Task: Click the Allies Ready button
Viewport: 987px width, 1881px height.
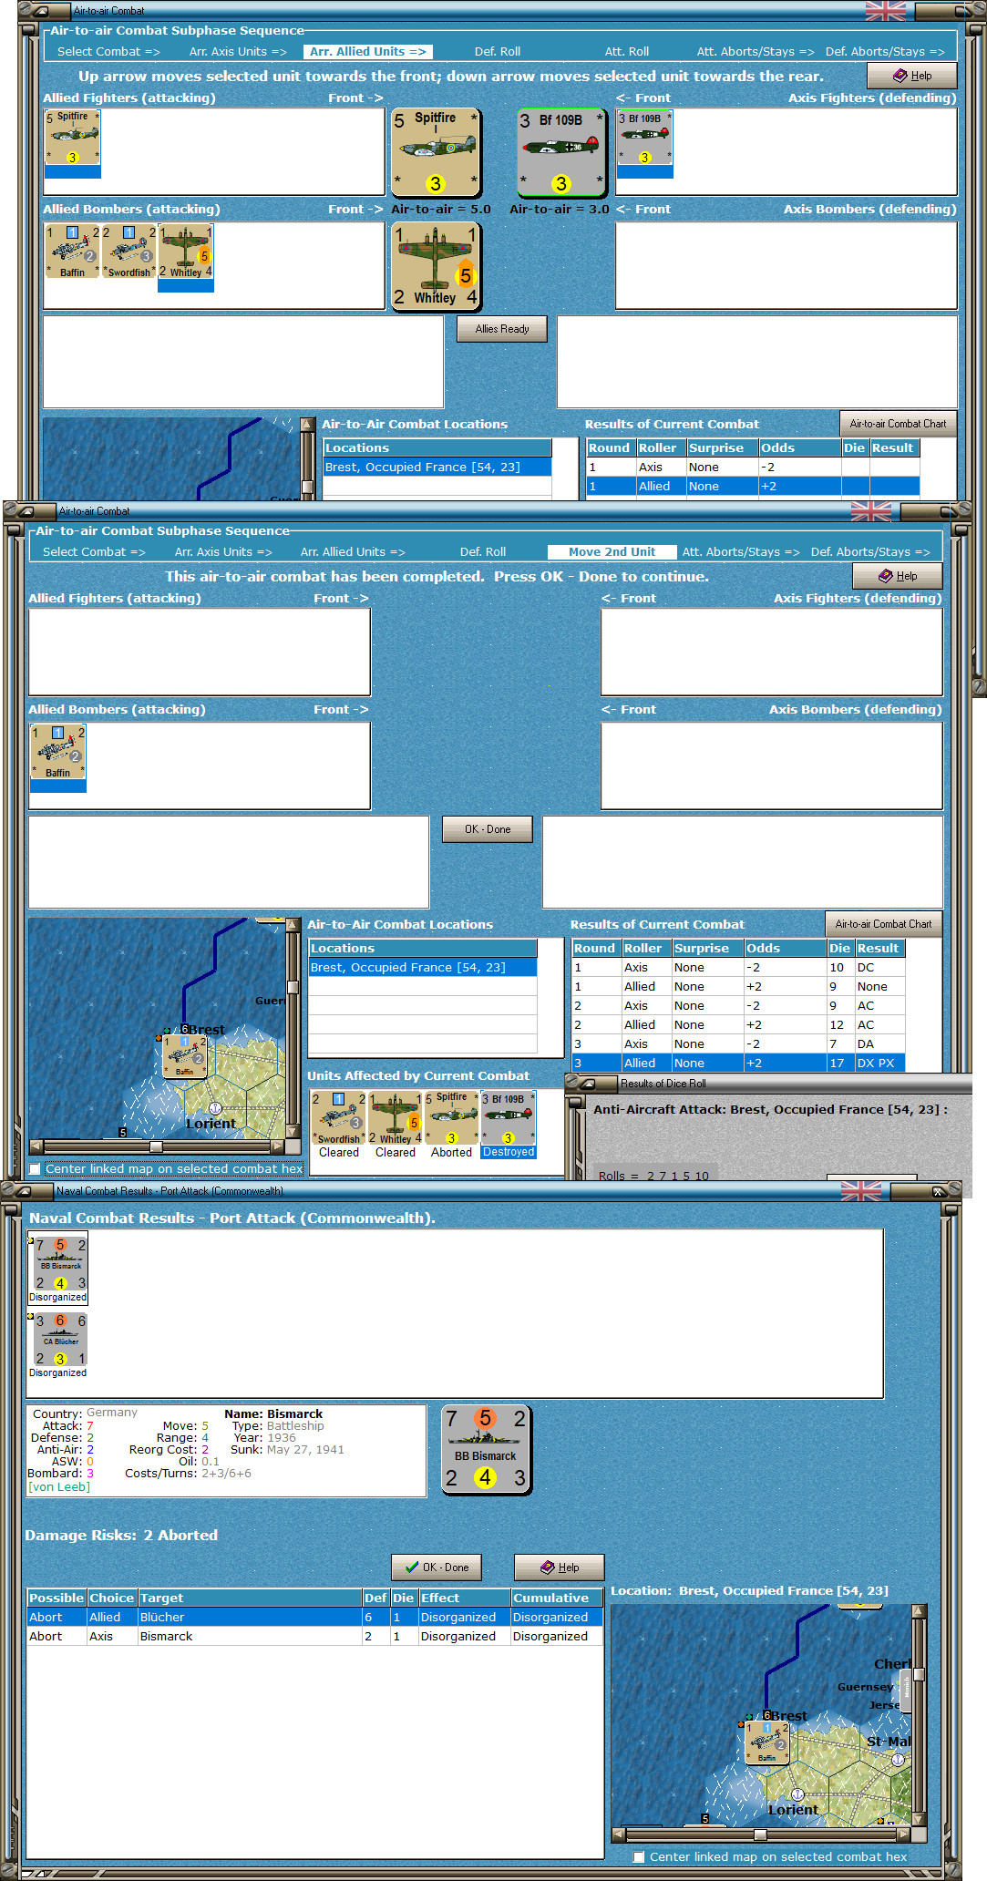Action: pyautogui.click(x=502, y=329)
